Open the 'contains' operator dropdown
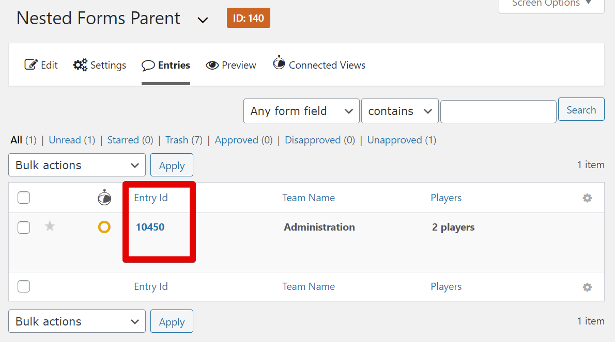Image resolution: width=615 pixels, height=342 pixels. point(399,111)
